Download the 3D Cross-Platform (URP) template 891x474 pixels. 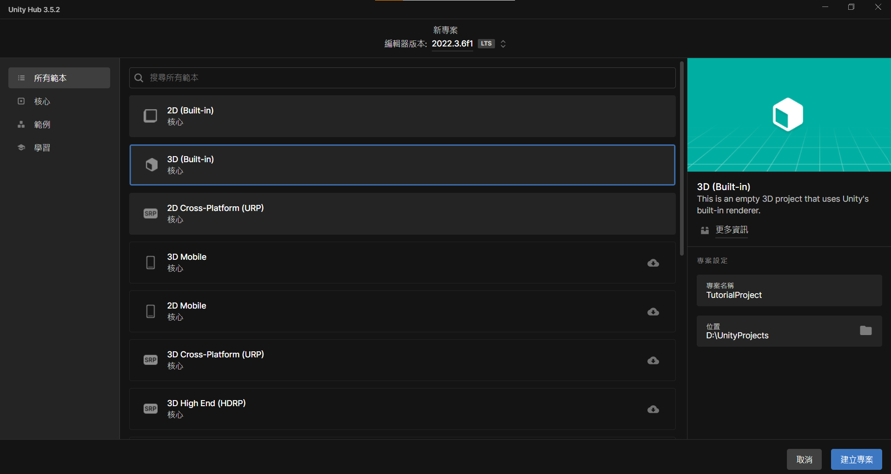point(653,361)
